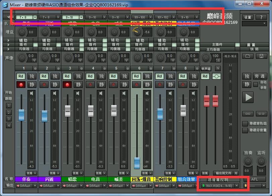
Task: Click the master link icon below Rd
Action: tap(217, 77)
